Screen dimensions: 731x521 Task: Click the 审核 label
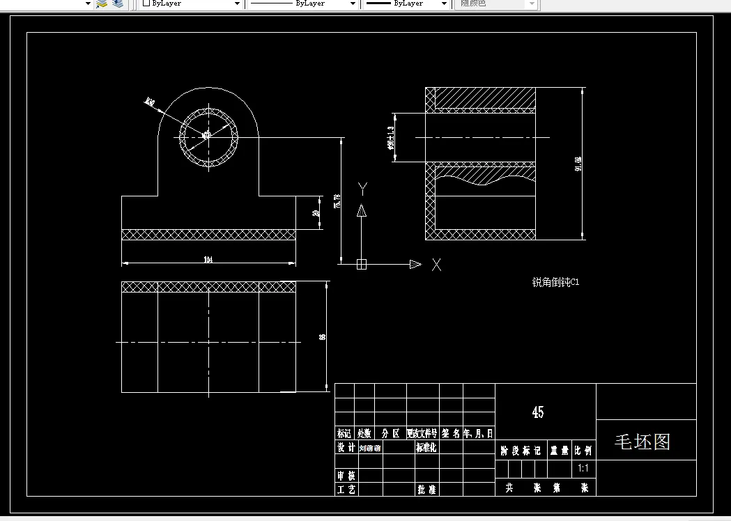tap(346, 476)
